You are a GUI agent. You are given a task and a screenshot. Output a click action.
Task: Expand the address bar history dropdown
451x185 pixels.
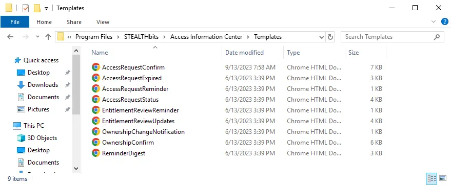(x=322, y=37)
